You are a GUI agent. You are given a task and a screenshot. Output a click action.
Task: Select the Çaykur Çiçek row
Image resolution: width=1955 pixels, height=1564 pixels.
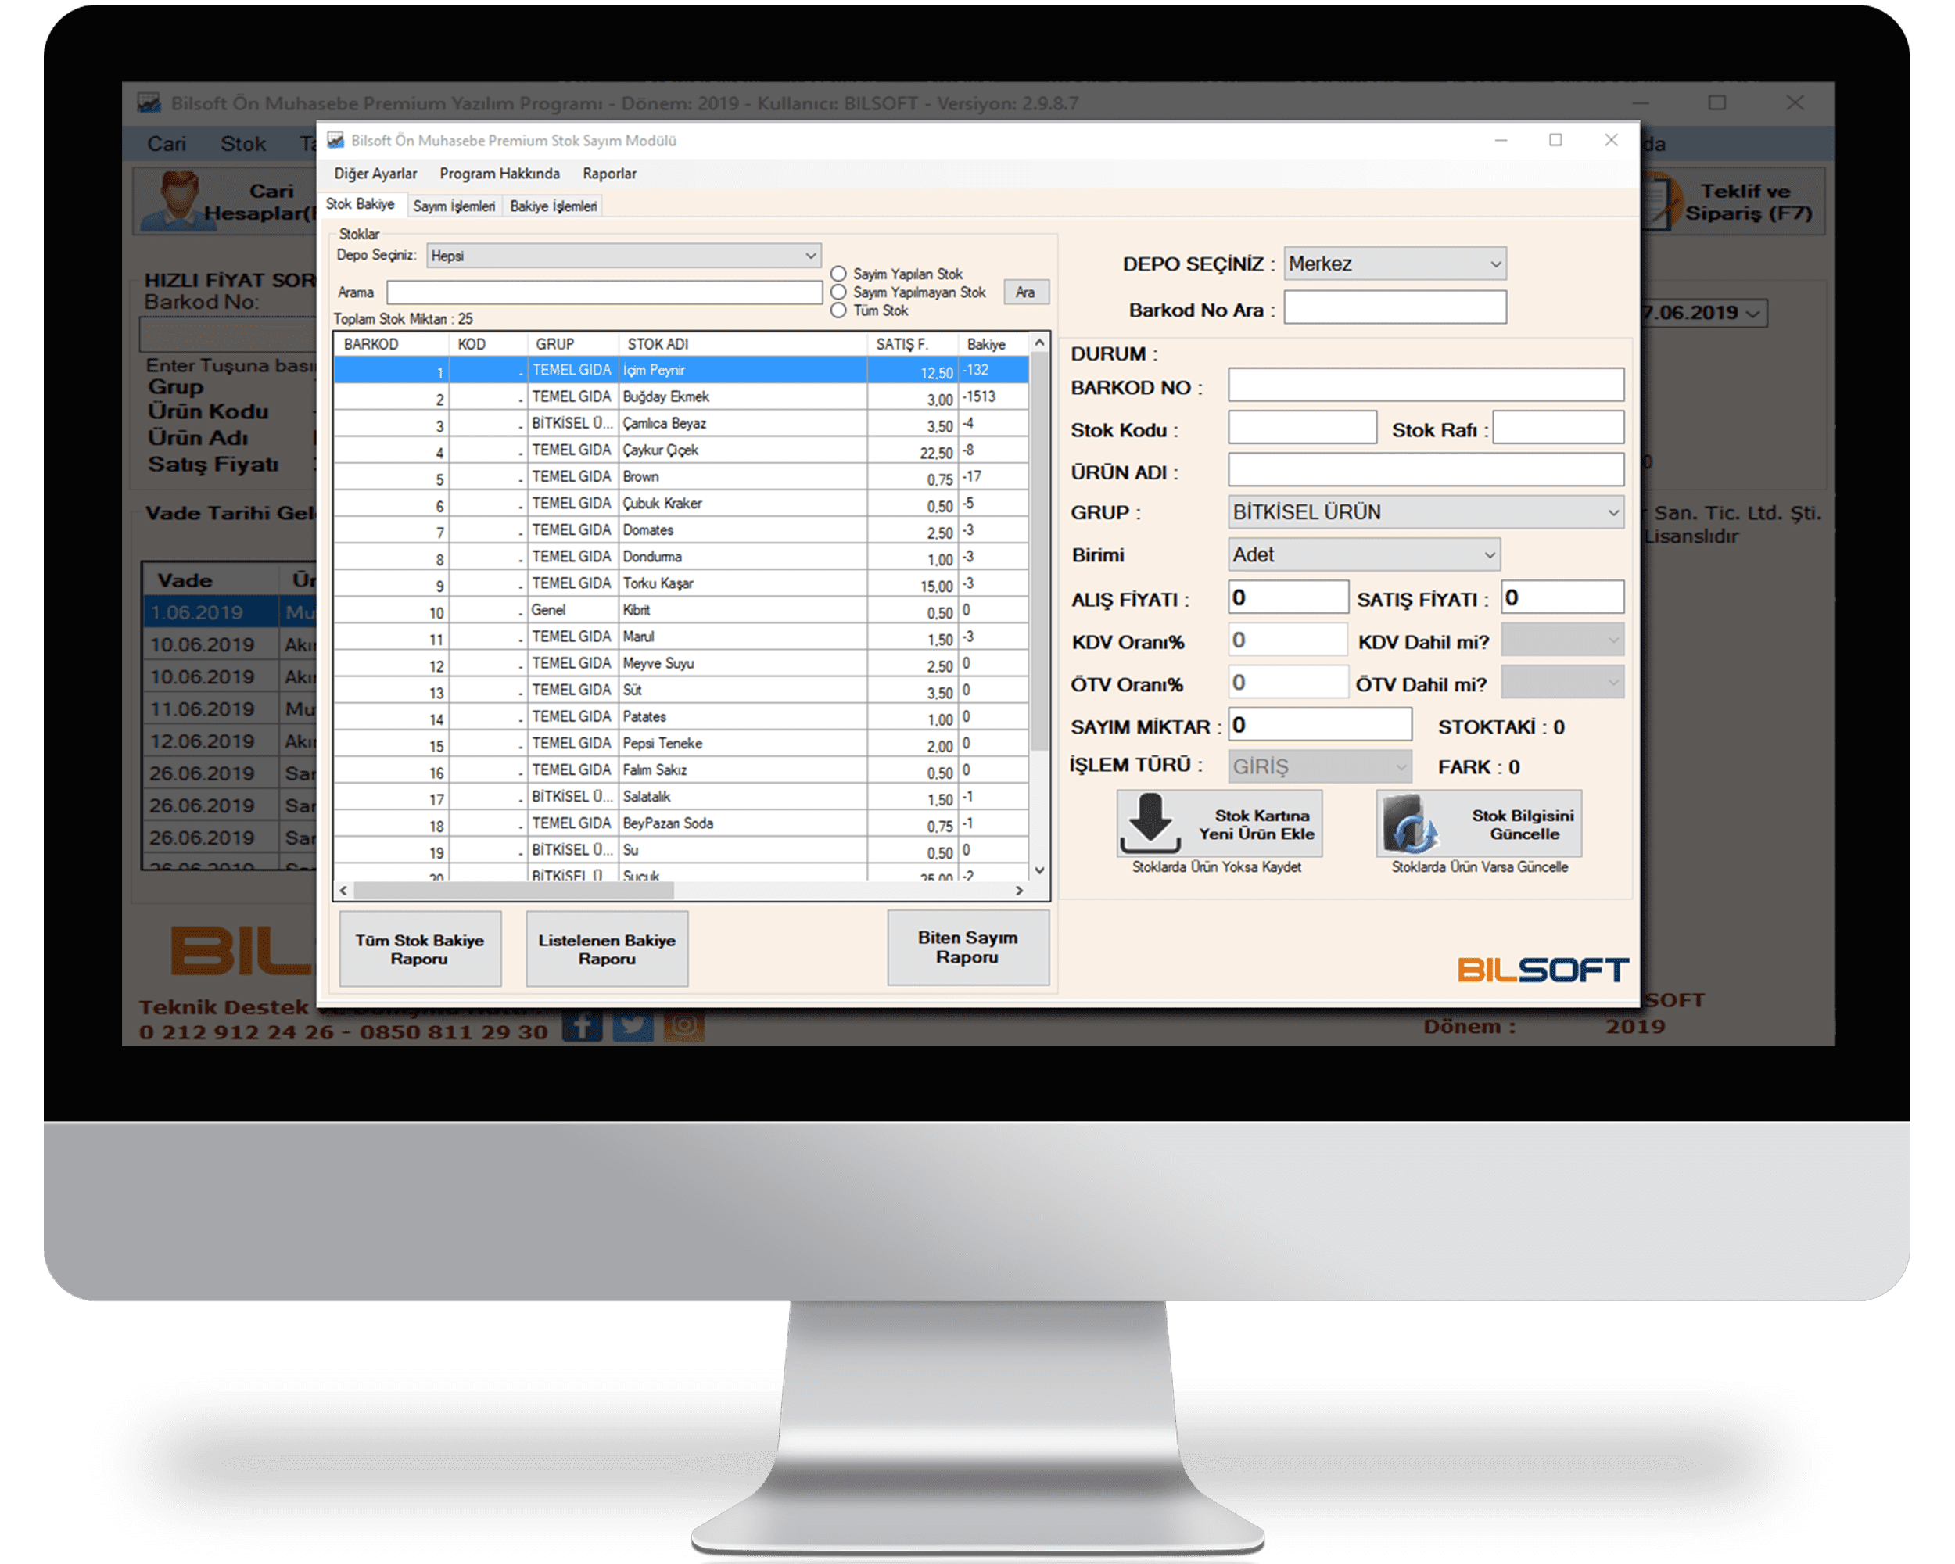(681, 450)
